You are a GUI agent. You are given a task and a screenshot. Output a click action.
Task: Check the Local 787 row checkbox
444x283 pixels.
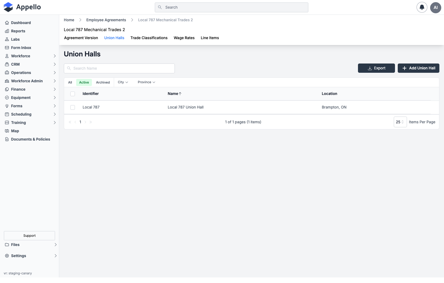(x=72, y=107)
